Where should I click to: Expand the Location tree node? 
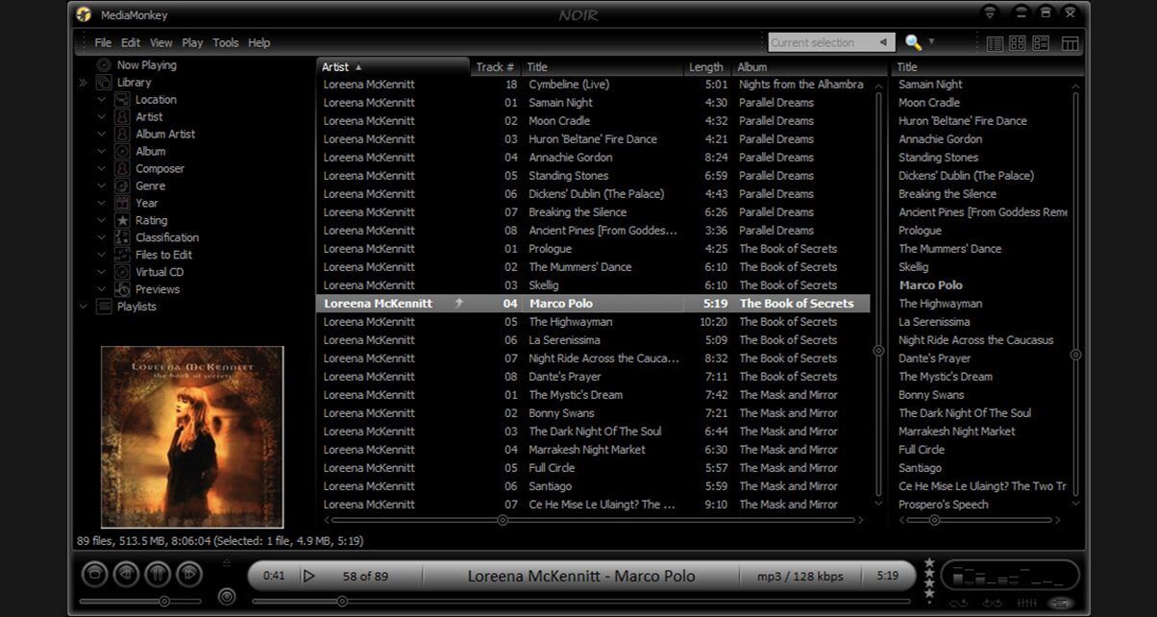click(x=101, y=100)
